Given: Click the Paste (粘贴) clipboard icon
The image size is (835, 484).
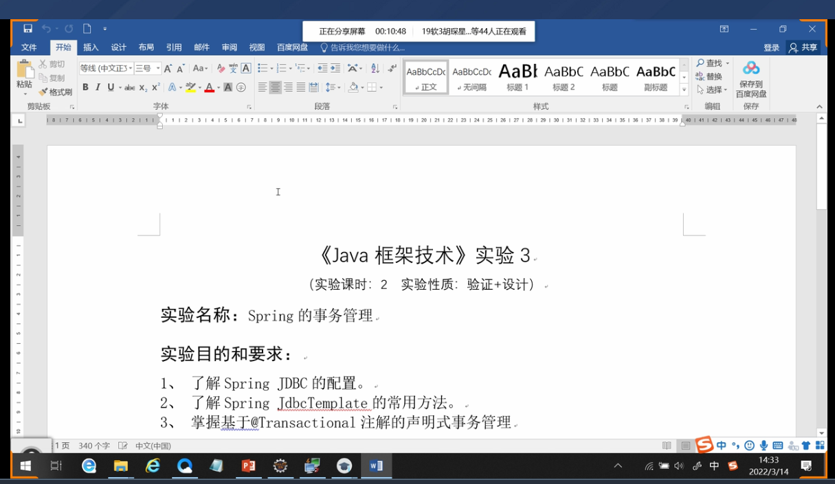Looking at the screenshot, I should coord(25,69).
